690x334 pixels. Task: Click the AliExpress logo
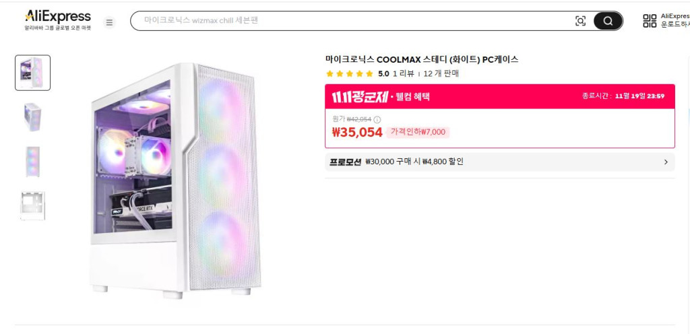57,17
